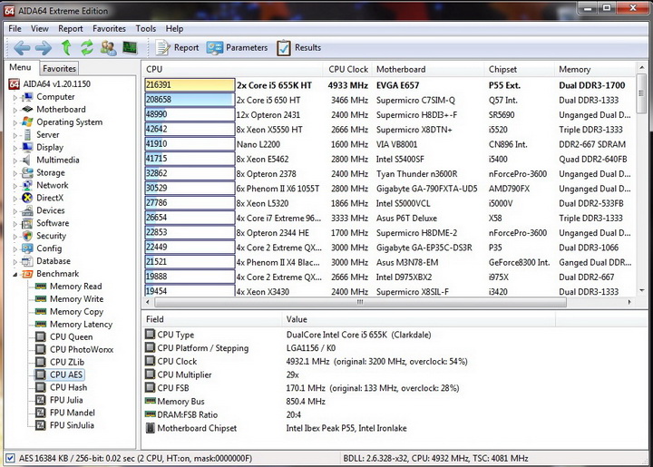Click the Results toolbar button
This screenshot has height=467, width=653.
298,48
